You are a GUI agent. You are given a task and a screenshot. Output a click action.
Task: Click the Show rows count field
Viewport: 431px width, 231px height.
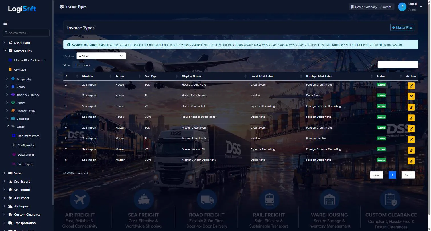77,65
